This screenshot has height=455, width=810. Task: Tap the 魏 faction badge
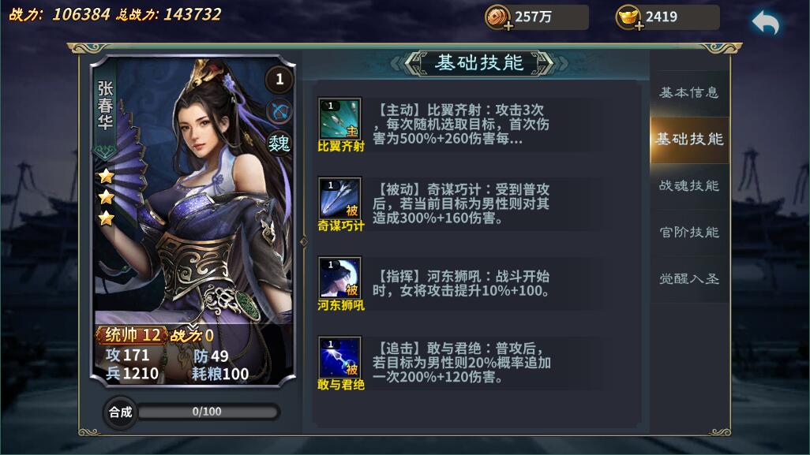[x=279, y=143]
